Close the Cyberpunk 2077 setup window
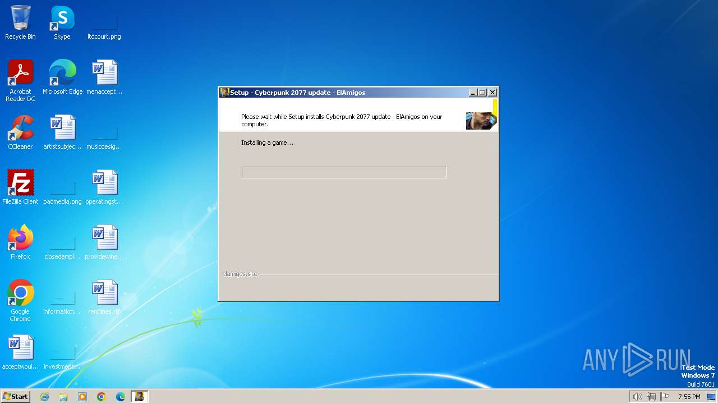The height and width of the screenshot is (404, 718). [493, 93]
